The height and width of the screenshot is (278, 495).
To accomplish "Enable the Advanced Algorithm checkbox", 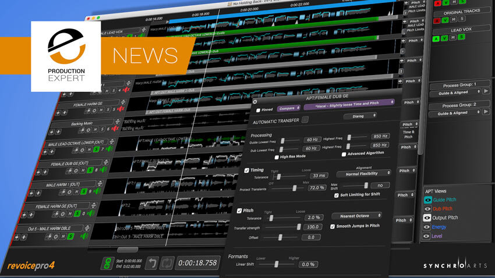I will point(344,154).
